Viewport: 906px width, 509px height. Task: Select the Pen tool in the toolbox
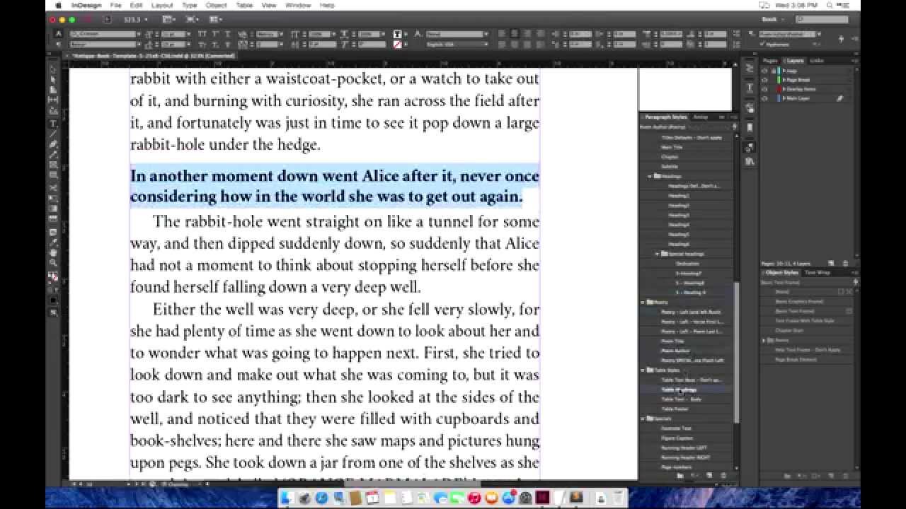53,144
